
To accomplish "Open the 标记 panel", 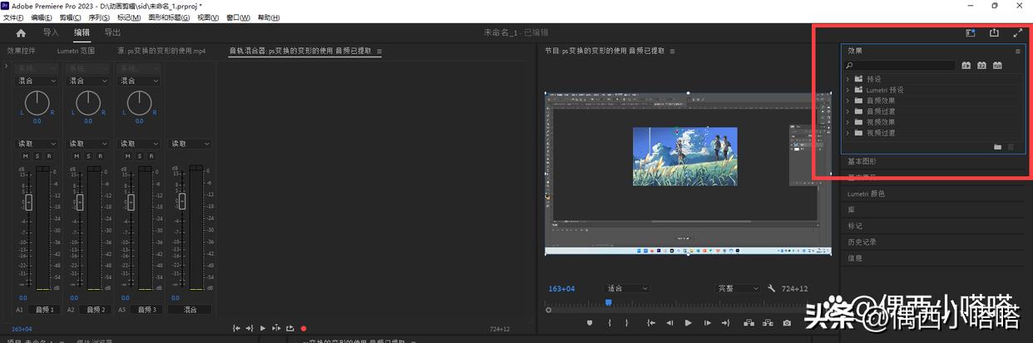I will (x=855, y=226).
